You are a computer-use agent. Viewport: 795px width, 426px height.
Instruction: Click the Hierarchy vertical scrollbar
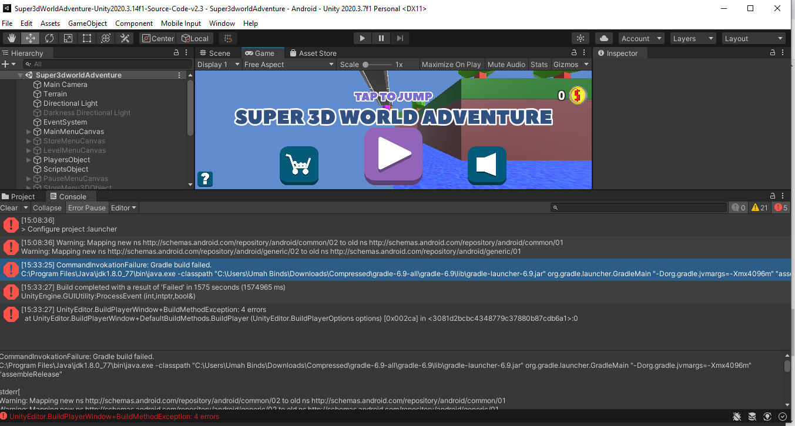(190, 109)
